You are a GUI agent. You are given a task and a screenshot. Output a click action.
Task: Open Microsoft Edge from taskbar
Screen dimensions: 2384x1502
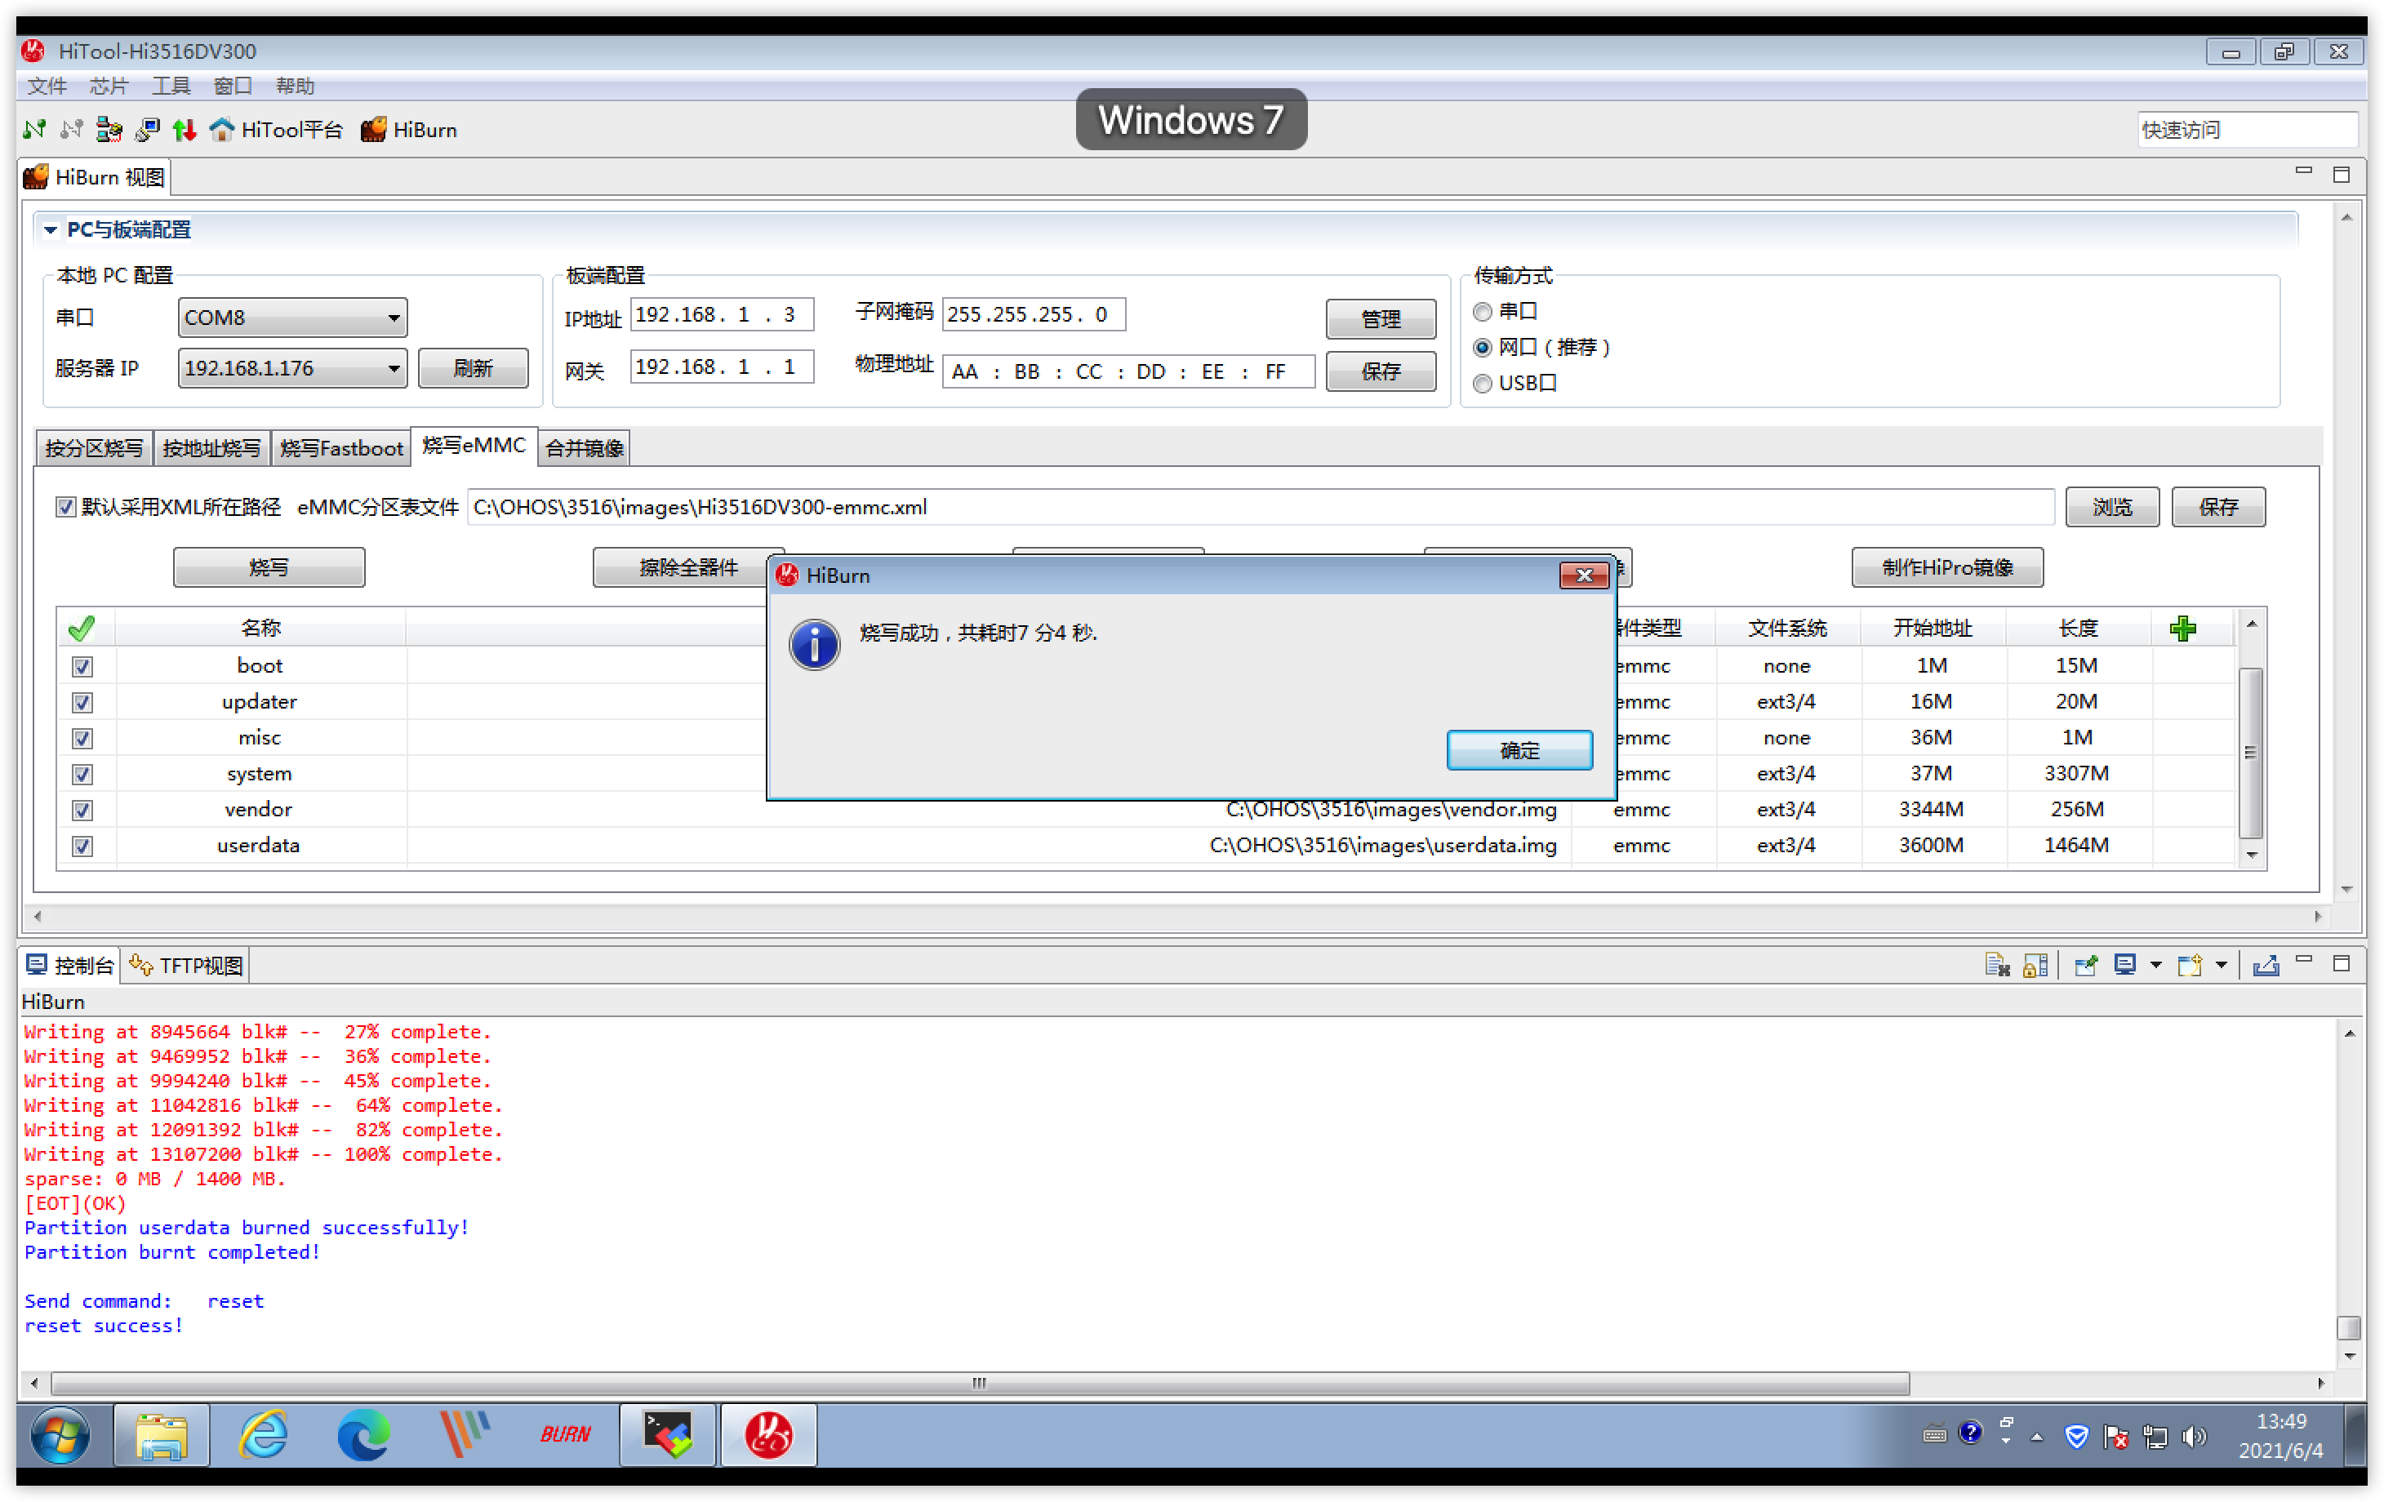pyautogui.click(x=363, y=1435)
